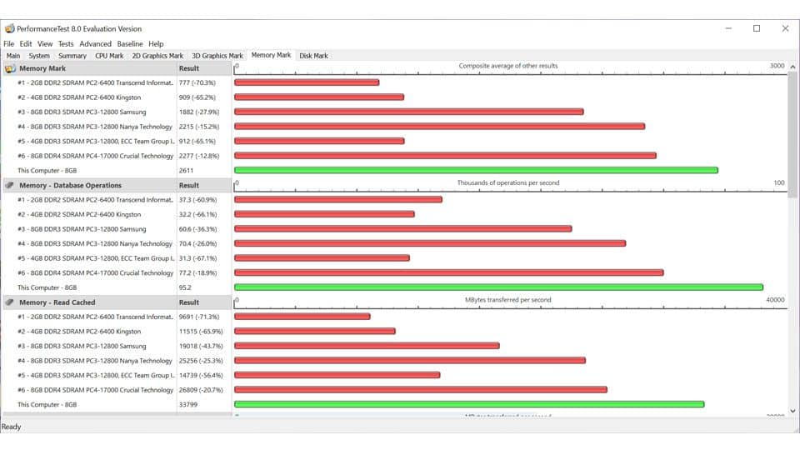This screenshot has width=800, height=450.
Task: Switch to the Main tab
Action: 13,56
